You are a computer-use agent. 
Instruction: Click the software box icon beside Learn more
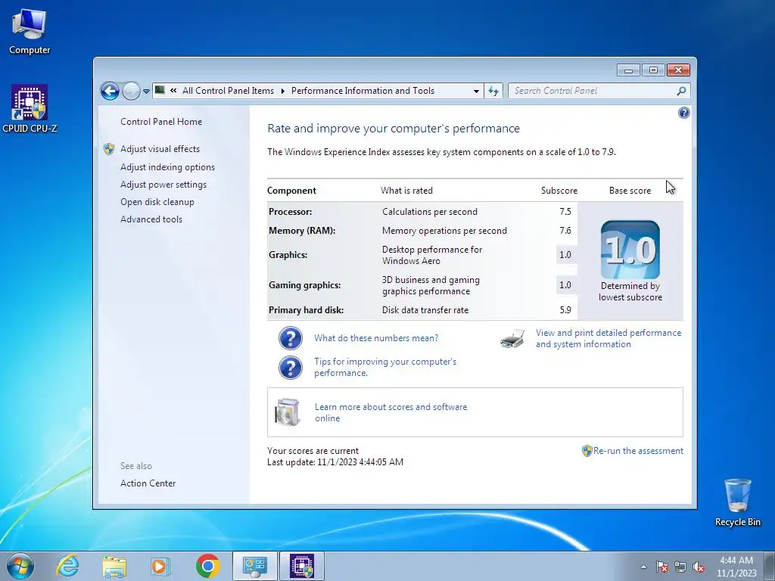288,412
